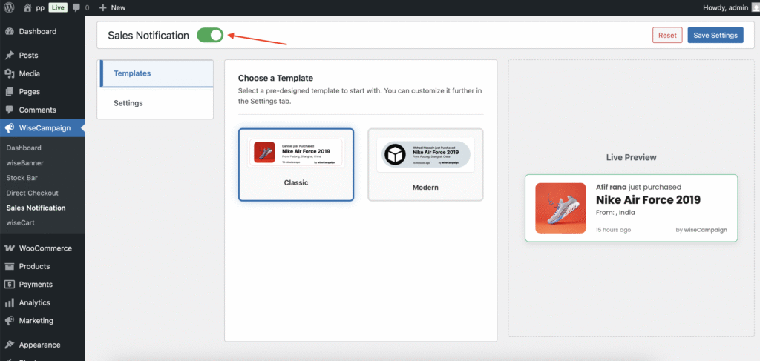The width and height of the screenshot is (760, 361).
Task: Open the admin user avatar
Action: pyautogui.click(x=755, y=7)
